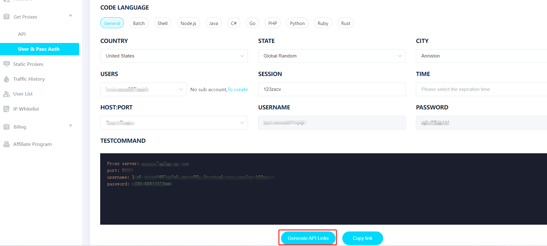
Task: Open the Host:Port dropdown
Action: [174, 123]
